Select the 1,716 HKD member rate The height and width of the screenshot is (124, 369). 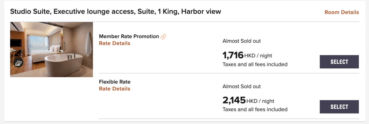point(339,62)
